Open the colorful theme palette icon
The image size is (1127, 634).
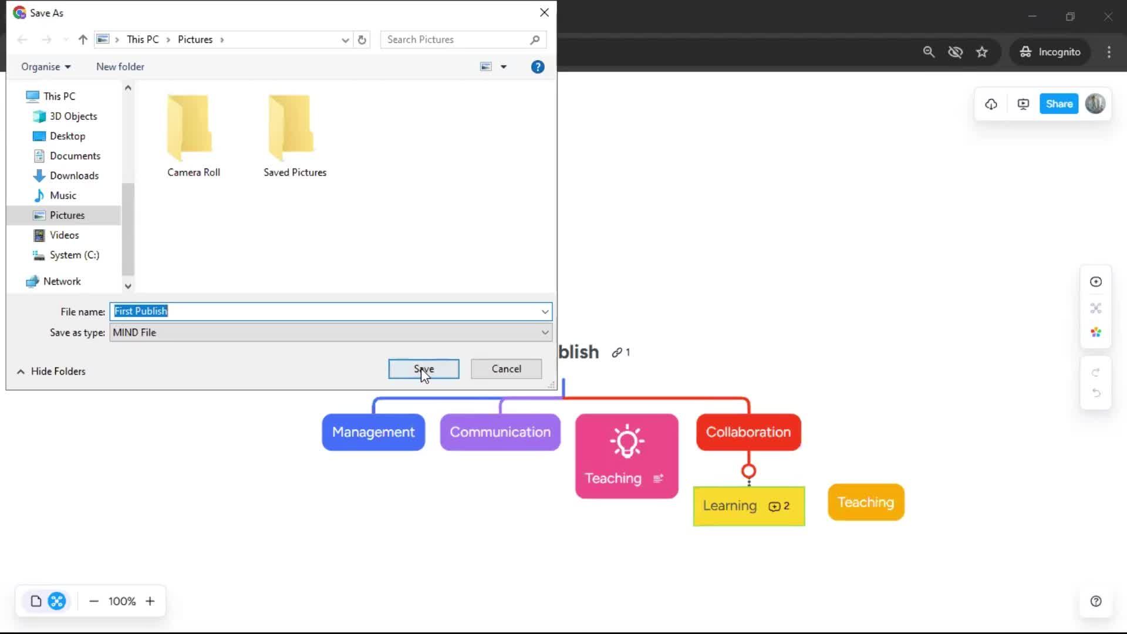coord(1095,332)
